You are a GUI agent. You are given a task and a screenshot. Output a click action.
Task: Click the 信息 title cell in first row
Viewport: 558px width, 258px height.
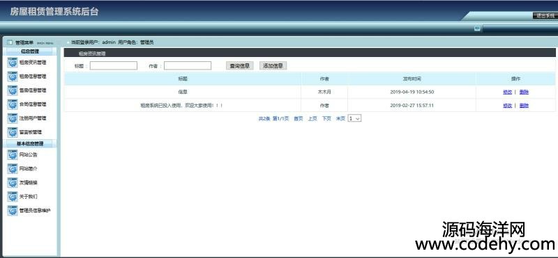tap(183, 92)
